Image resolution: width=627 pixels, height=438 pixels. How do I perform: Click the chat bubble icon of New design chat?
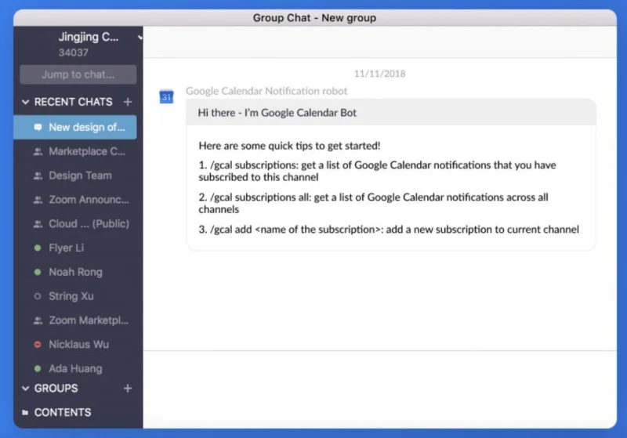pos(38,127)
